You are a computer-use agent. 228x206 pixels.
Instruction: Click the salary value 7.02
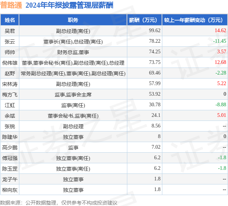pos(156,147)
